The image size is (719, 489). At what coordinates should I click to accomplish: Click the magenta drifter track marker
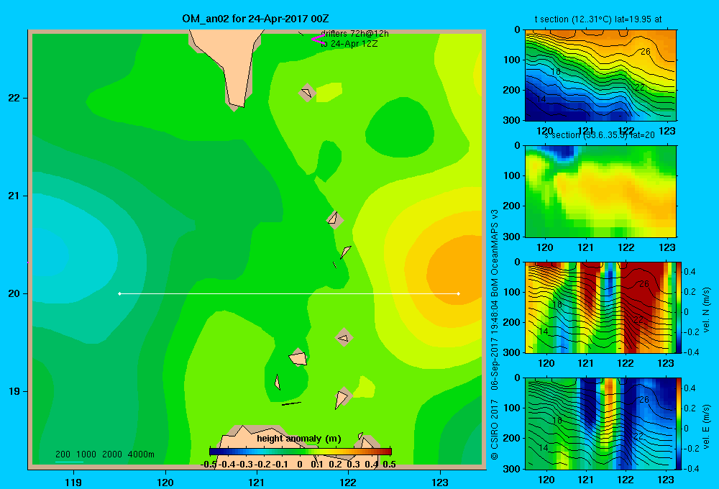point(317,40)
